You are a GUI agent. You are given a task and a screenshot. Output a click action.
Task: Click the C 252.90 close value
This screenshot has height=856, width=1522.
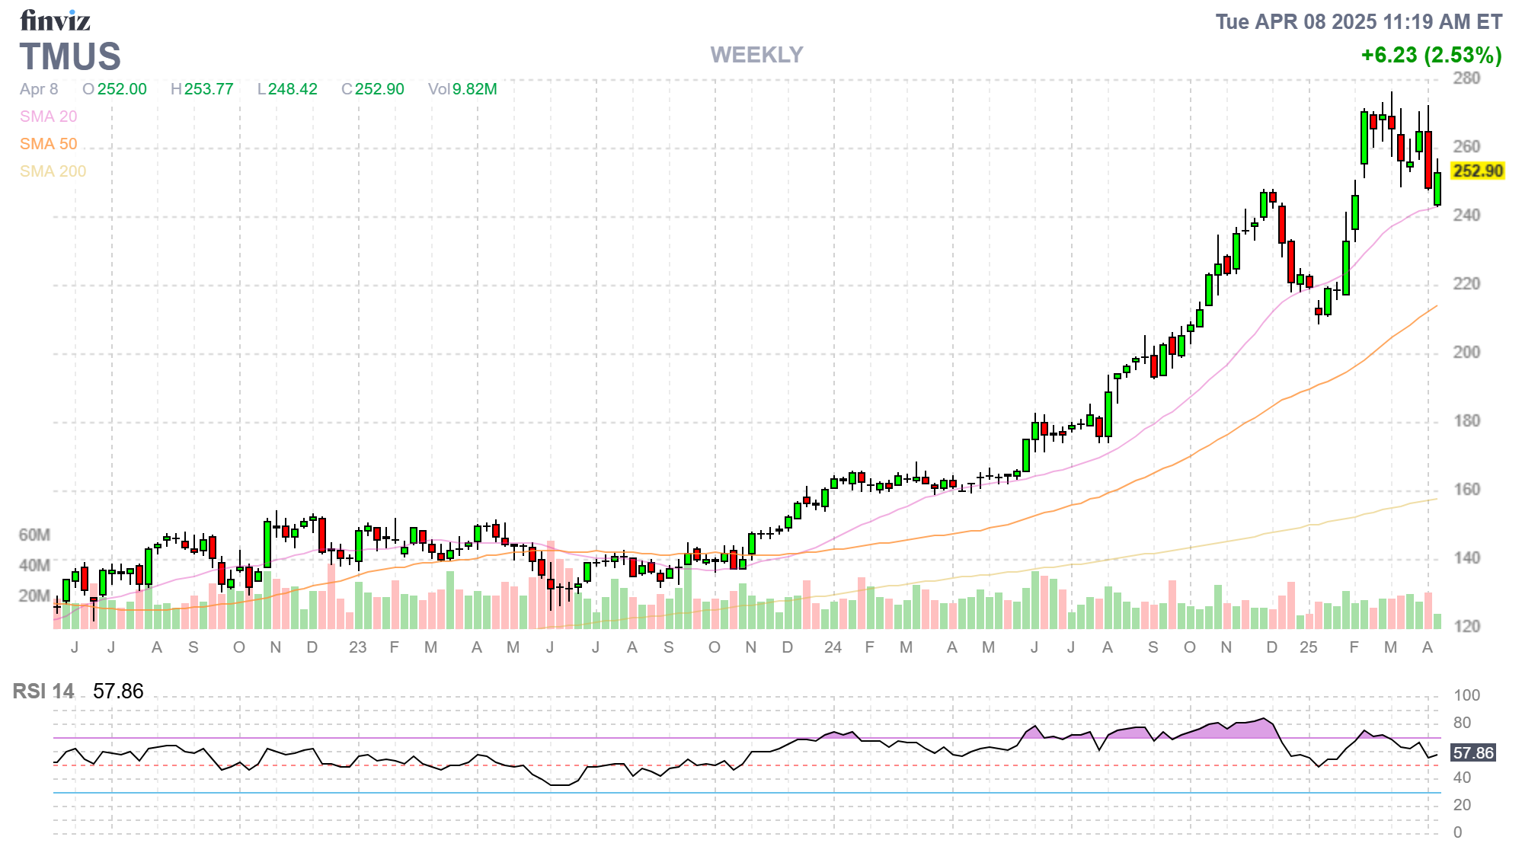[x=373, y=89]
